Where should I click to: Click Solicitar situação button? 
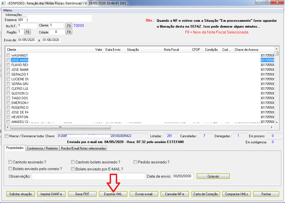click(20, 194)
